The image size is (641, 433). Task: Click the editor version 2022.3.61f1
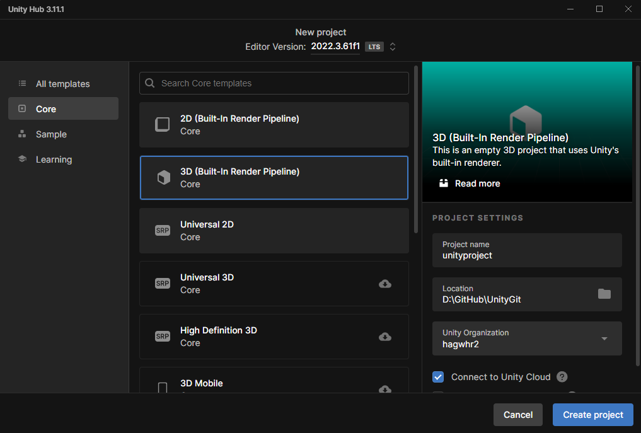pos(335,46)
